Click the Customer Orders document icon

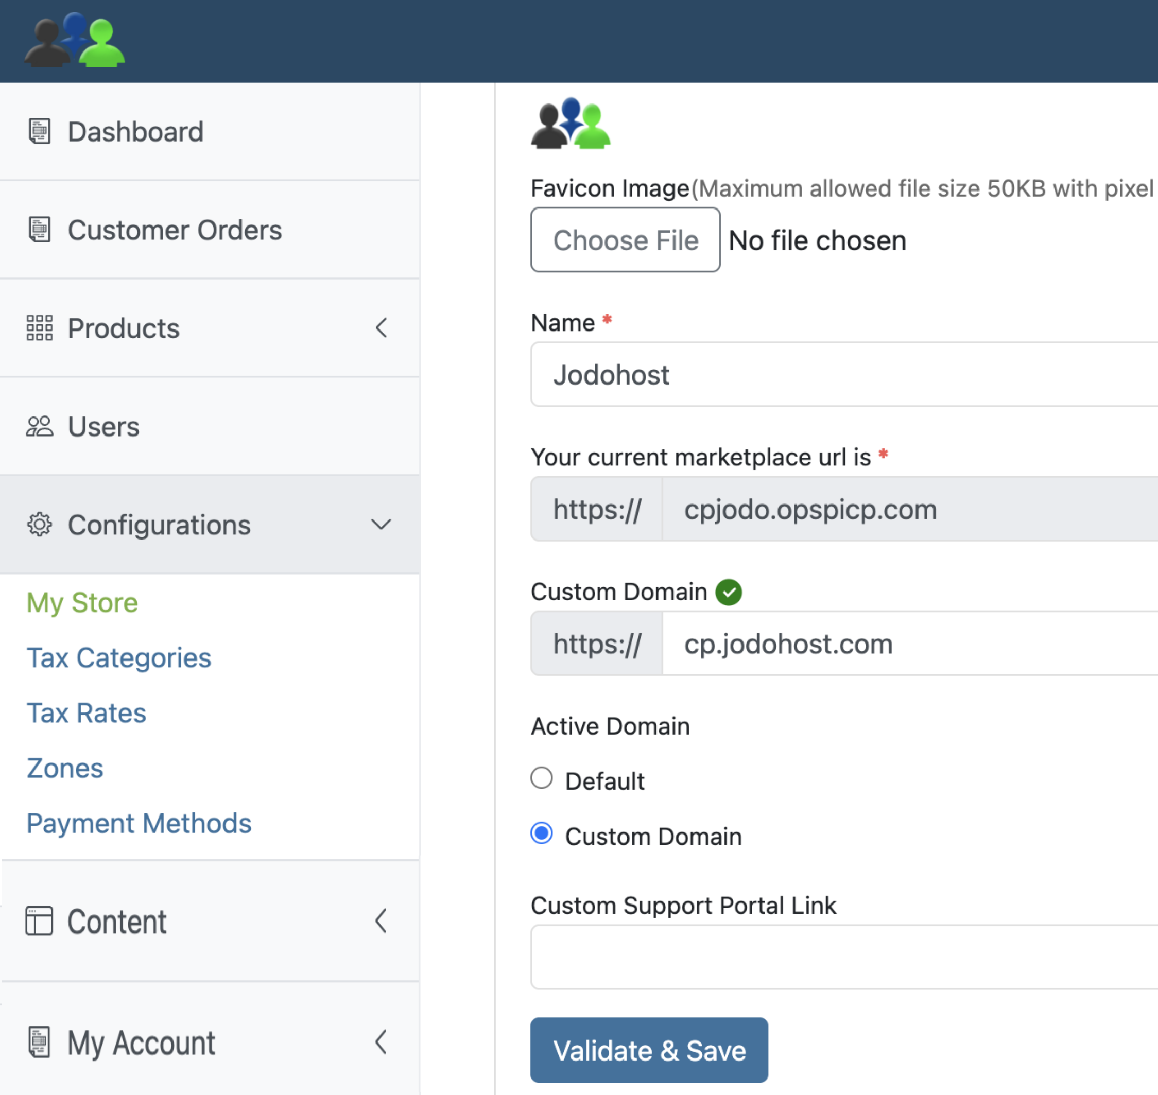(x=40, y=230)
